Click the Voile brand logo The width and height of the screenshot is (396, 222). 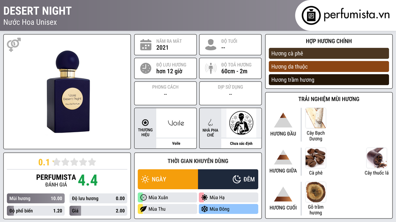pyautogui.click(x=176, y=123)
